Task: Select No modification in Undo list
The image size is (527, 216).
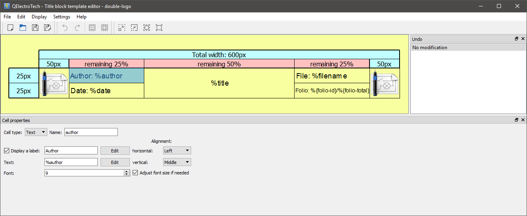Action: (468, 47)
